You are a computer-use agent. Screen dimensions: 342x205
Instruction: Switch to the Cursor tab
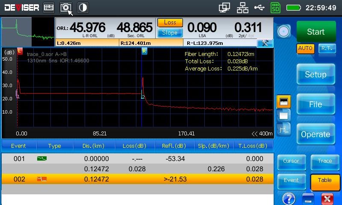(x=292, y=161)
